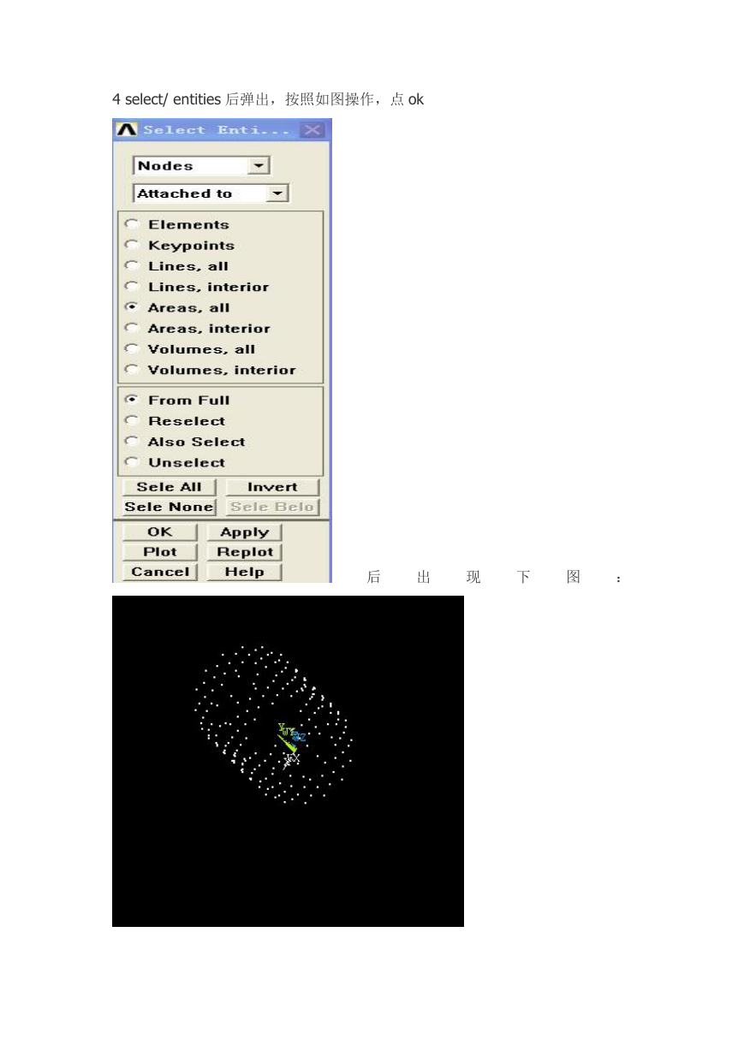Confirm selection with the OK button
The width and height of the screenshot is (744, 1051).
(160, 532)
